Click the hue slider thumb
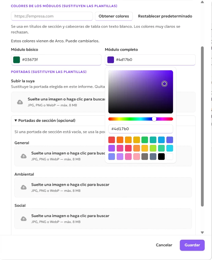This screenshot has width=212, height=260. click(x=154, y=119)
